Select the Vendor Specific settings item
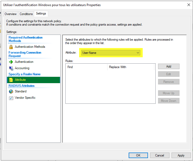Viewport: 193px width, 161px height. (25, 98)
